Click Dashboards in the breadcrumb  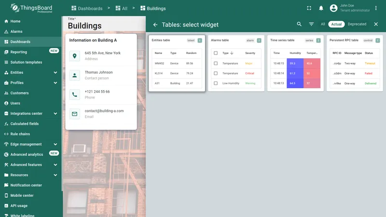pos(87,8)
